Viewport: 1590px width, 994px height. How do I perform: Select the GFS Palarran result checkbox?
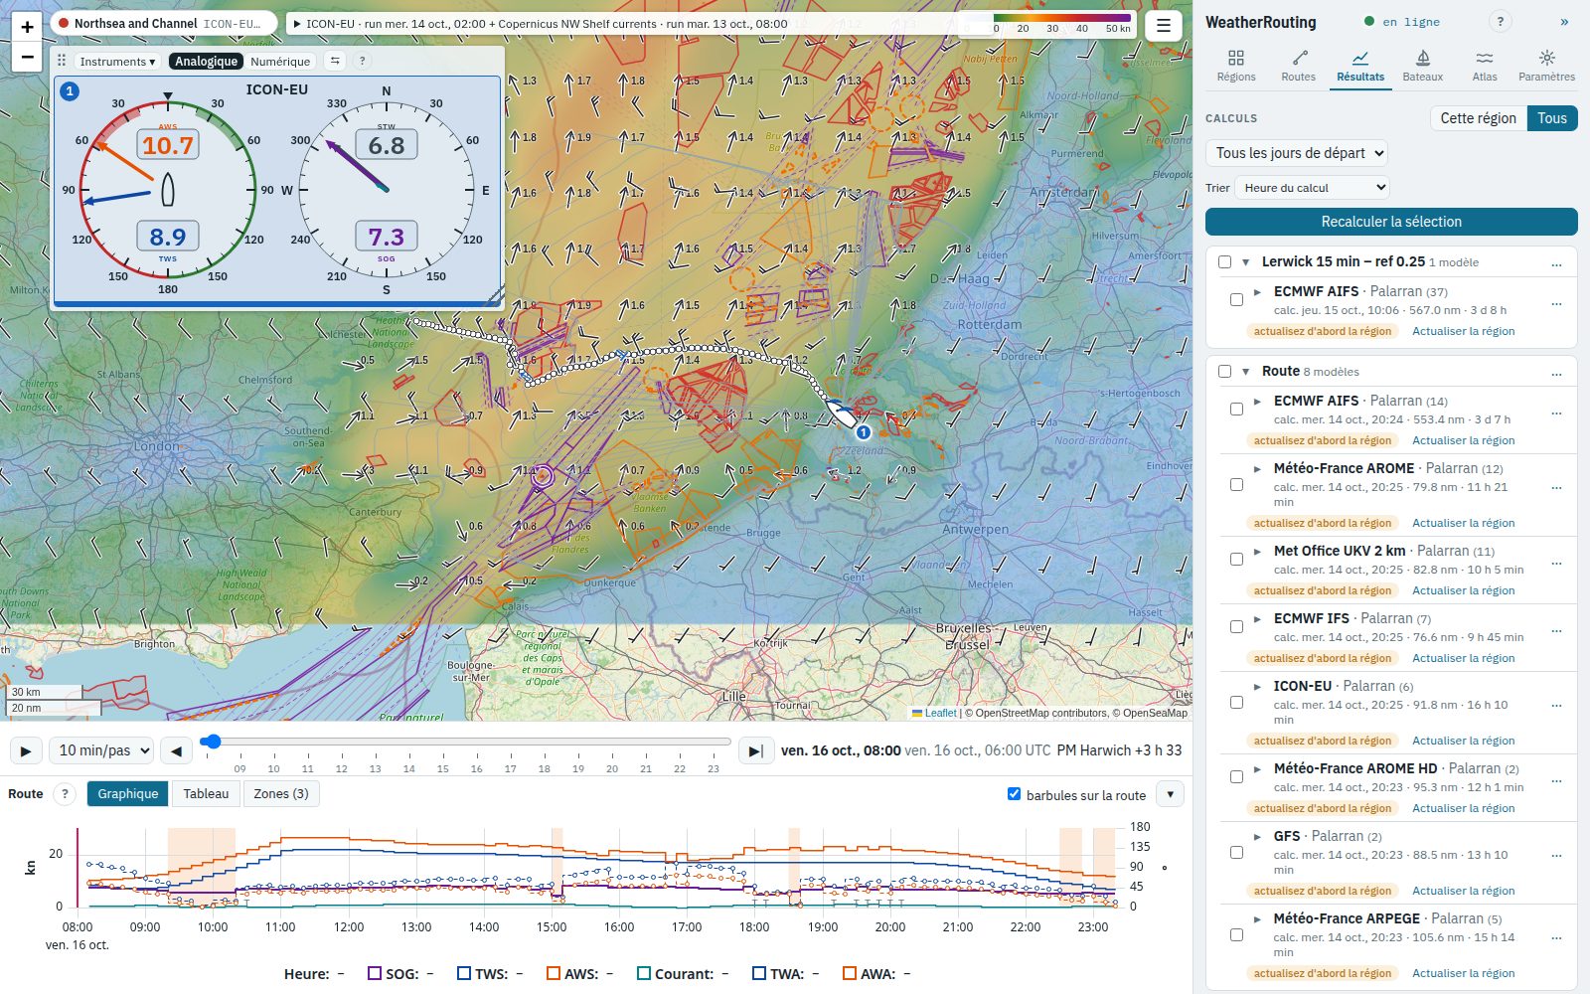click(x=1236, y=853)
